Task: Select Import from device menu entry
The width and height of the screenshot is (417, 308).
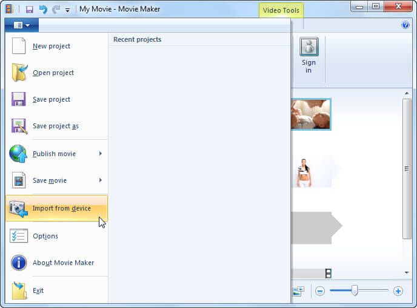Action: point(56,208)
